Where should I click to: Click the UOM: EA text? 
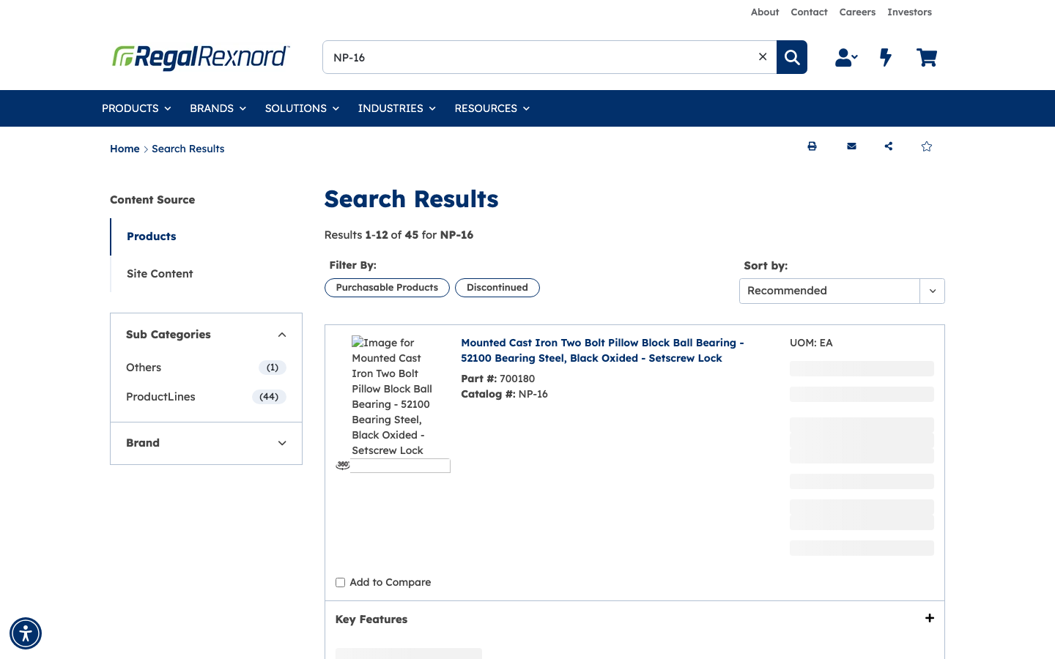click(x=811, y=343)
